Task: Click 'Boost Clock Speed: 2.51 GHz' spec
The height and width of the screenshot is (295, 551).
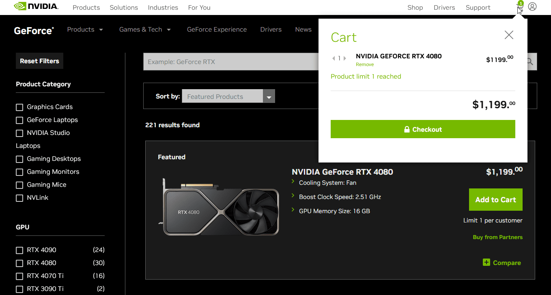Action: (x=340, y=197)
